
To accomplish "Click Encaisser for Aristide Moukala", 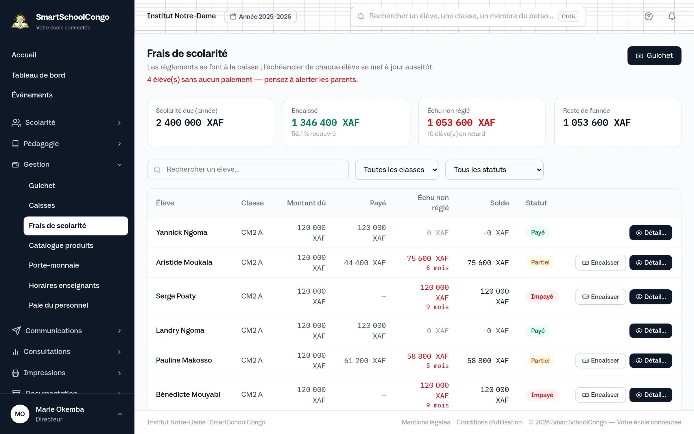I will (601, 263).
